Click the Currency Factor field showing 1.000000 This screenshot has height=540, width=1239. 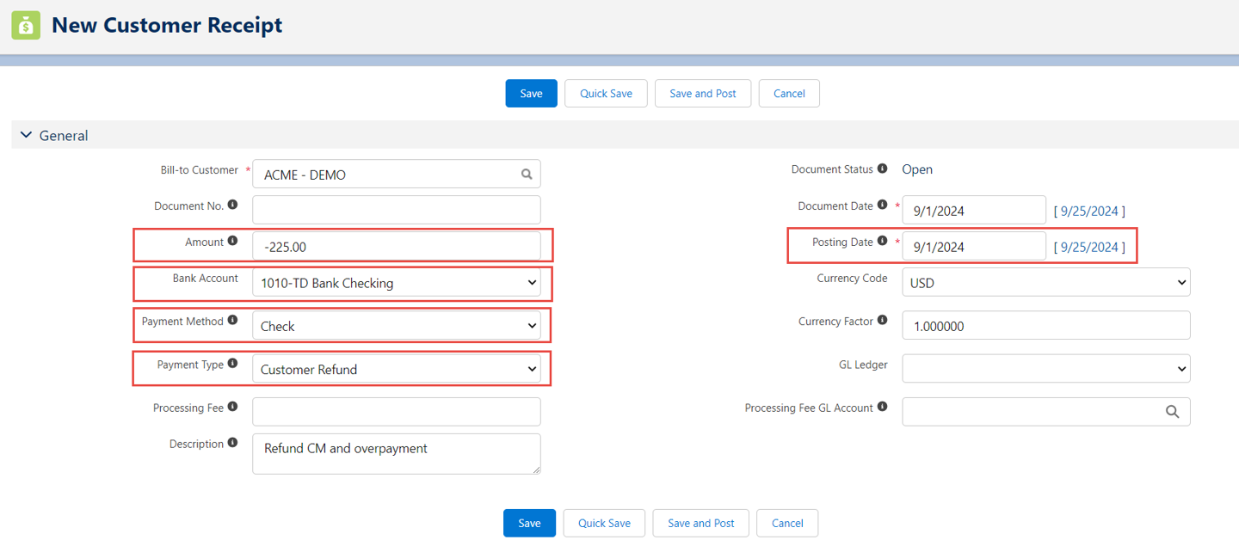(x=1046, y=325)
